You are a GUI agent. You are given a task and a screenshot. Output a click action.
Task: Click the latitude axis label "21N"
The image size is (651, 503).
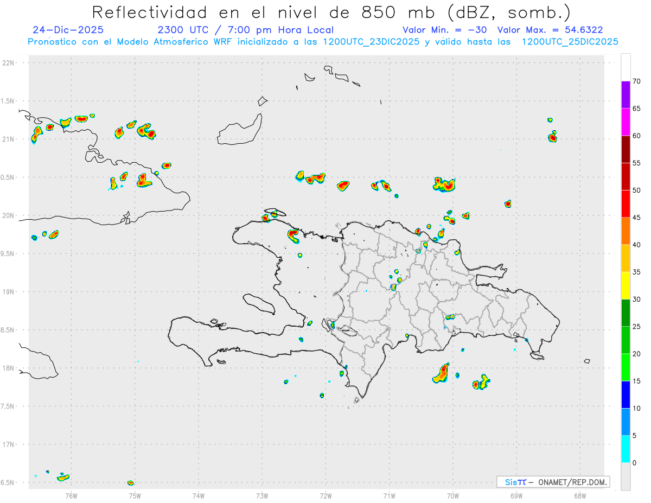click(x=9, y=139)
